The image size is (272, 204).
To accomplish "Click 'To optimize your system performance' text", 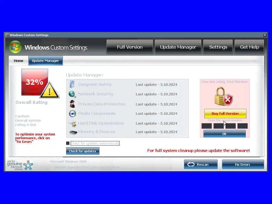I will coord(35,138).
